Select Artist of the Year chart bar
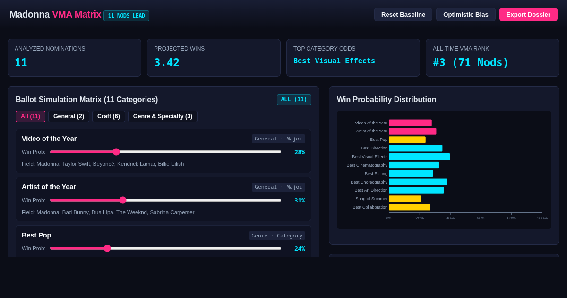The width and height of the screenshot is (567, 298). (x=412, y=131)
